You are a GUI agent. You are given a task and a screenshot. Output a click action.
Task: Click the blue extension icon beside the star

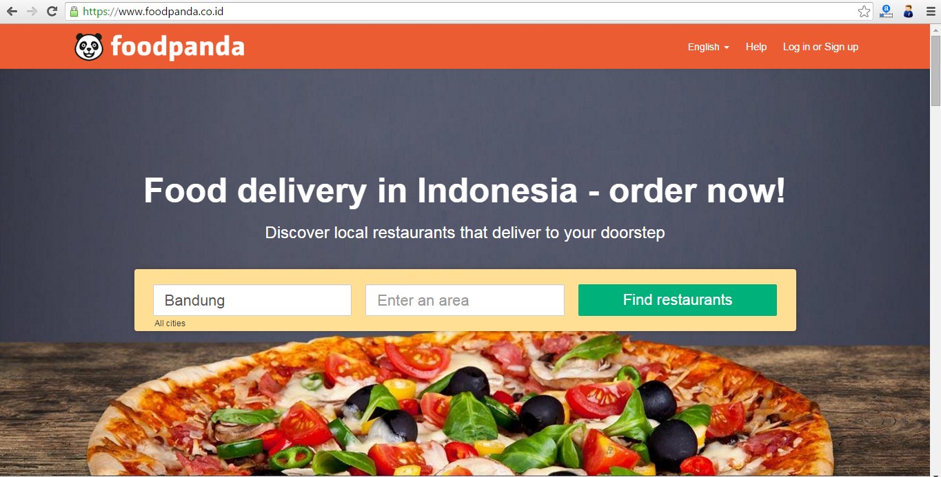tap(886, 12)
